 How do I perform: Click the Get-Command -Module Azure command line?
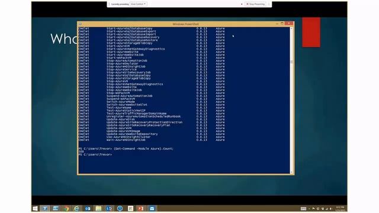tap(126, 149)
